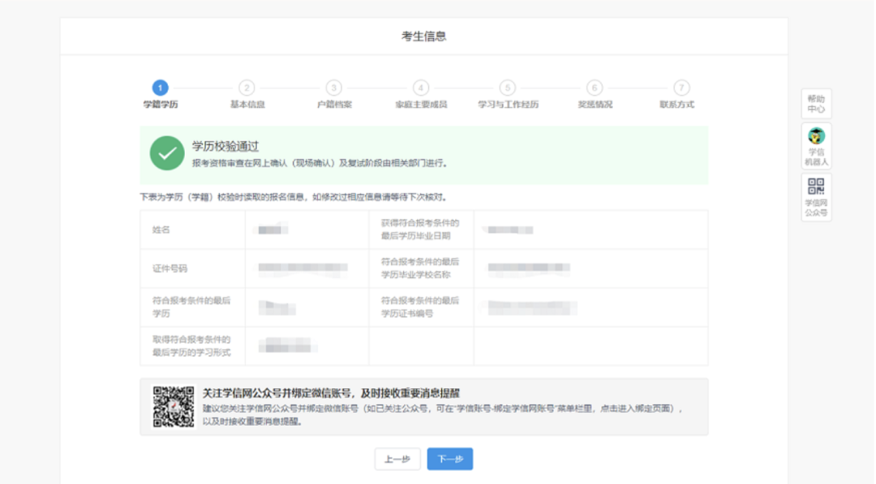Open step 4 circle 家庭主要成员
The width and height of the screenshot is (876, 484).
(x=421, y=88)
